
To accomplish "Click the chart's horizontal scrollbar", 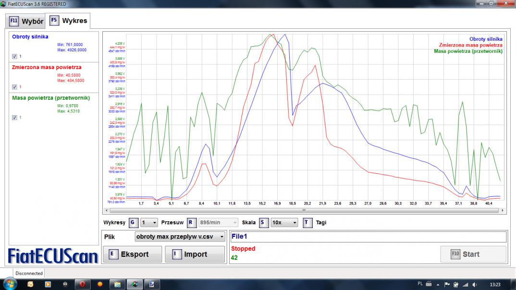I will [304, 210].
